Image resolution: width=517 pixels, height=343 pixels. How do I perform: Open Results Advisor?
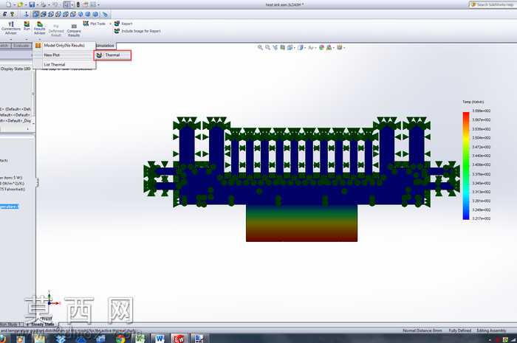pyautogui.click(x=40, y=28)
